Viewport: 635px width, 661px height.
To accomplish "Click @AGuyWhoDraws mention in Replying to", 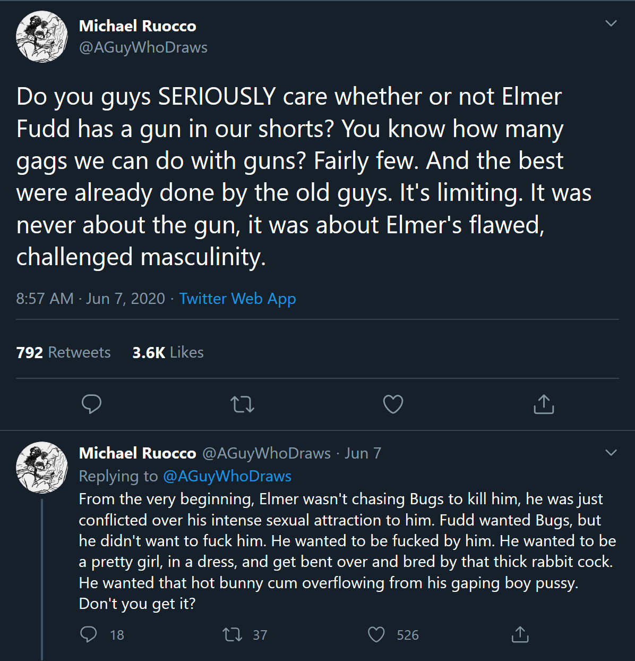I will pyautogui.click(x=227, y=476).
